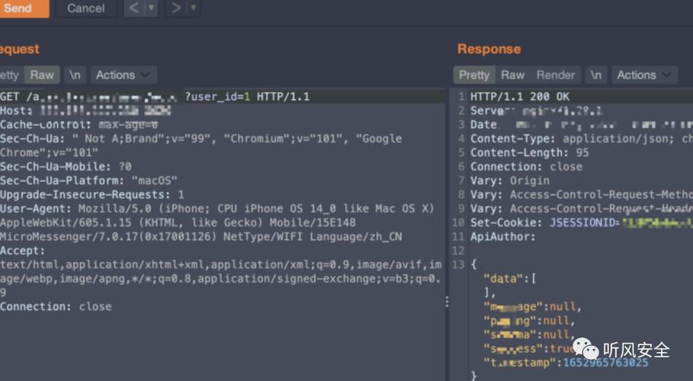Toggle \n non-printable characters in Request
The height and width of the screenshot is (381, 693).
click(75, 75)
